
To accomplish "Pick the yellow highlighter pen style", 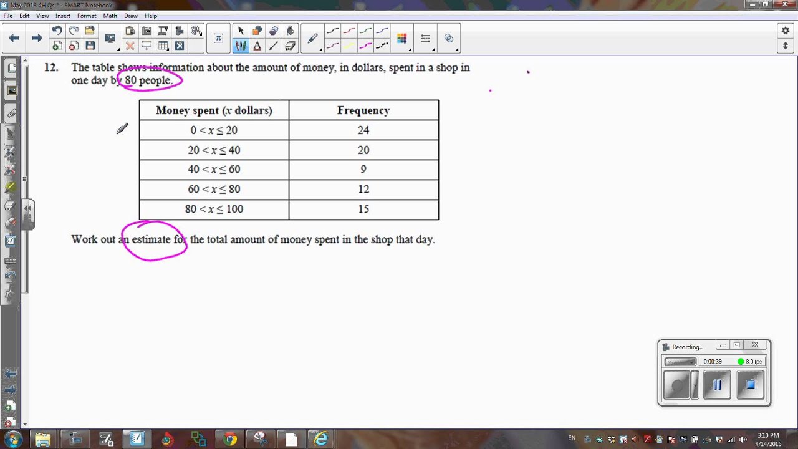I will (x=349, y=46).
